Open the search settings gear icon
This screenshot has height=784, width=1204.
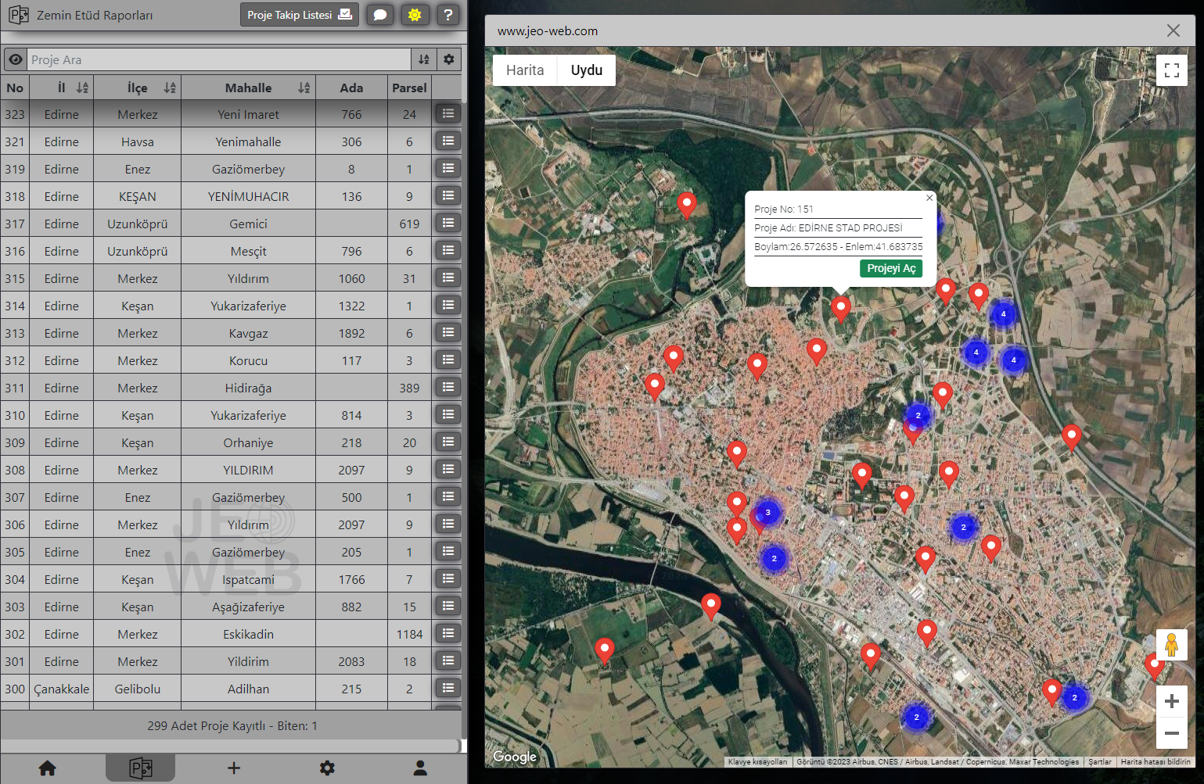[x=448, y=59]
